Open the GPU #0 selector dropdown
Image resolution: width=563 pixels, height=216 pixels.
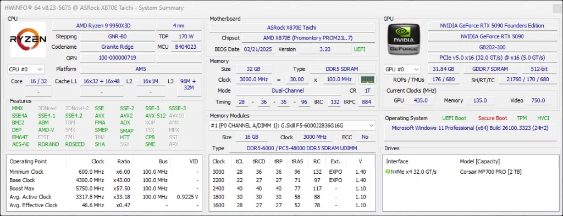402,69
